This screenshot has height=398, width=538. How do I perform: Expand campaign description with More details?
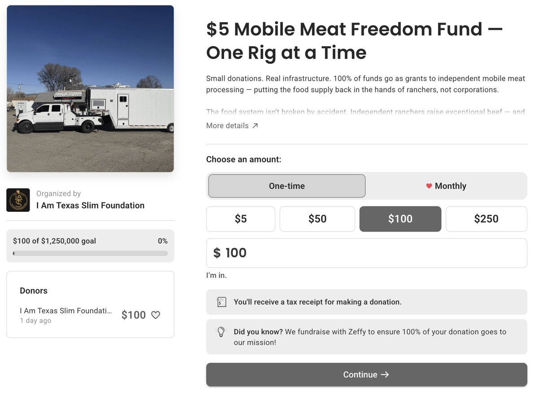pos(227,126)
